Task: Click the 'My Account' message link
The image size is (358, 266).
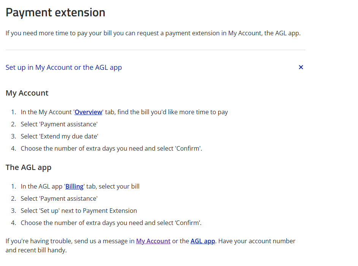Action: [x=153, y=241]
